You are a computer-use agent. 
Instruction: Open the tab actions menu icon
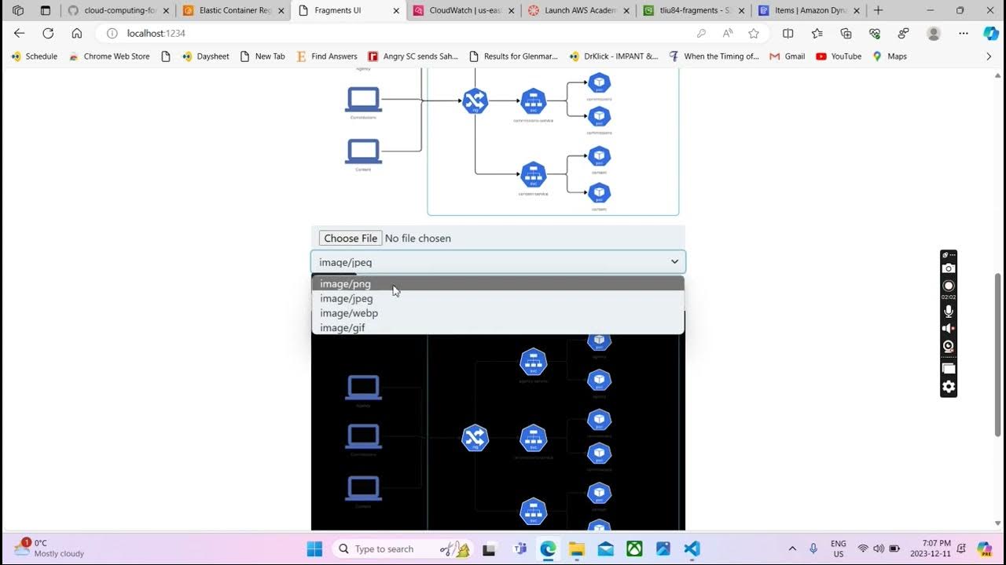[x=45, y=10]
